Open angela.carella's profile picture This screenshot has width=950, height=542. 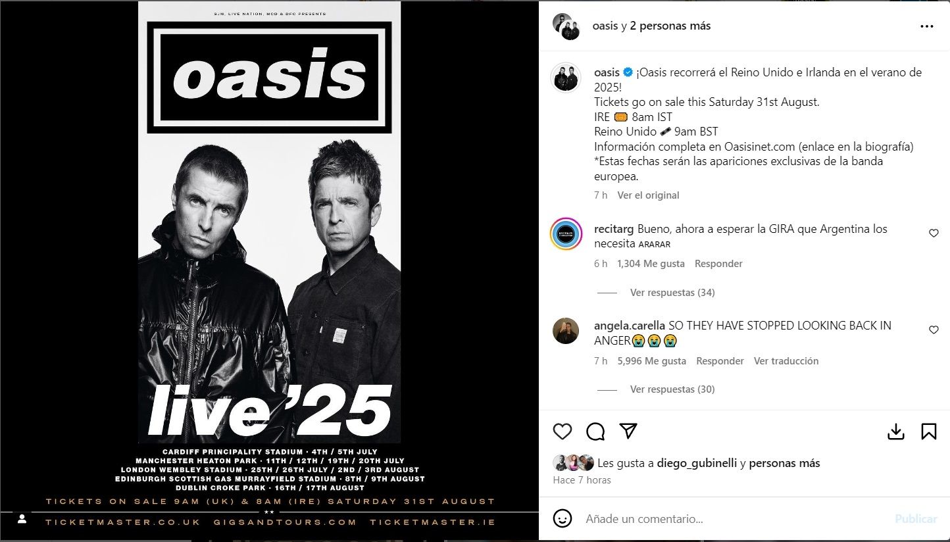click(566, 331)
